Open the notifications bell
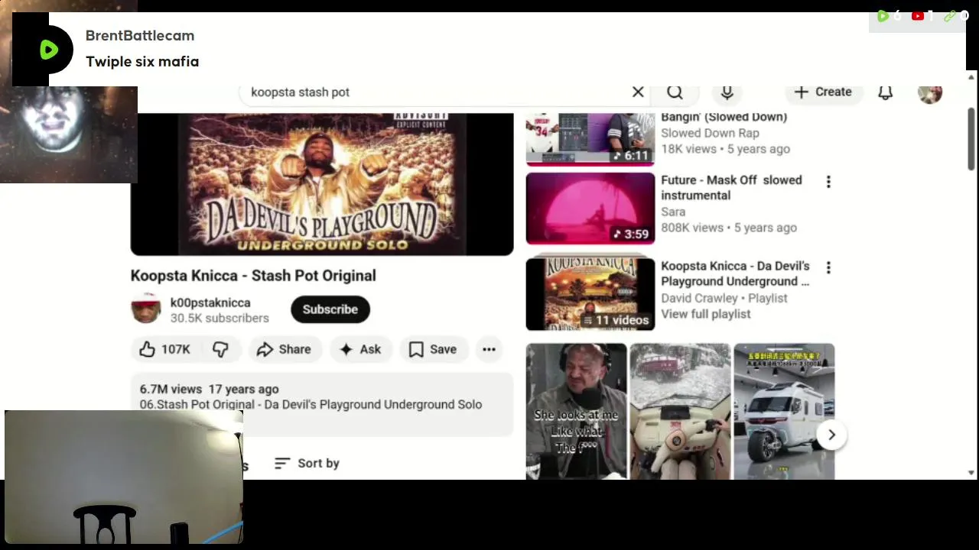Viewport: 979px width, 550px height. (885, 92)
